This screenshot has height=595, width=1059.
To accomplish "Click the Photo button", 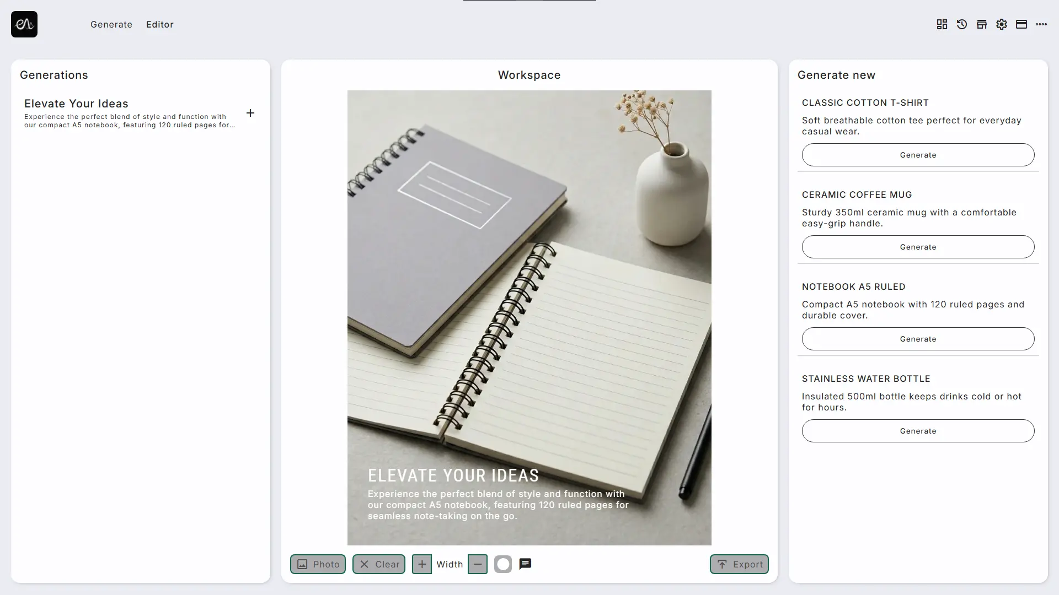I will (318, 564).
